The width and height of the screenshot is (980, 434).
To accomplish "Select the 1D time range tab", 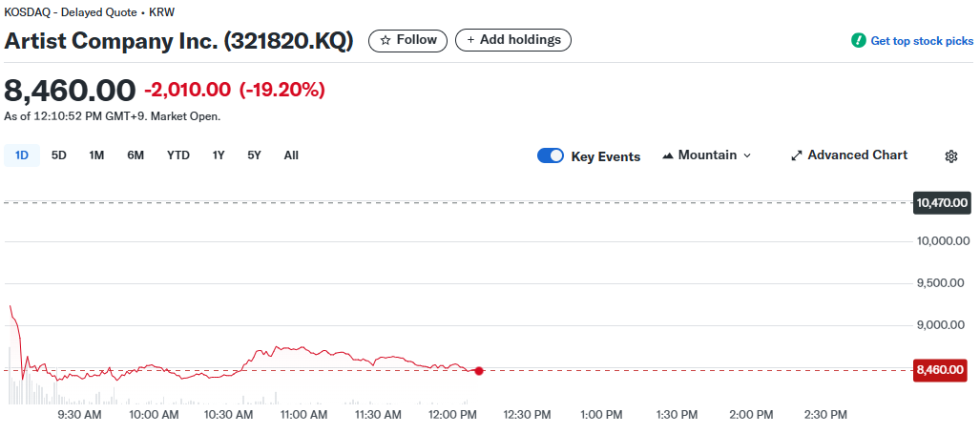I will (x=22, y=155).
